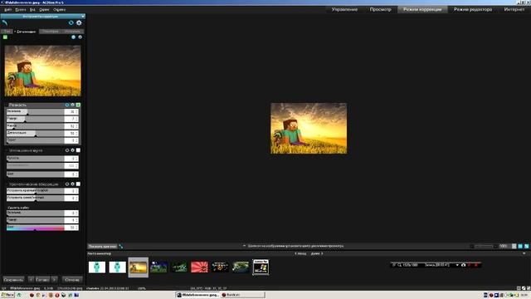This screenshot has height=299, width=531.
Task: Reset the noise reduction group with its circular icon
Action: point(67,150)
